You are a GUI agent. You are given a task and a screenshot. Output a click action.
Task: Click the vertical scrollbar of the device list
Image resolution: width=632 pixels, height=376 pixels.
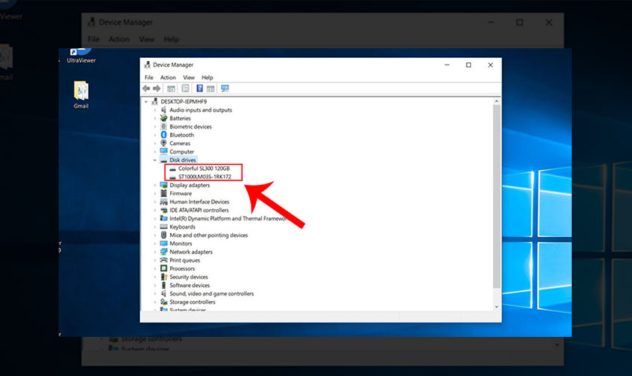[496, 196]
